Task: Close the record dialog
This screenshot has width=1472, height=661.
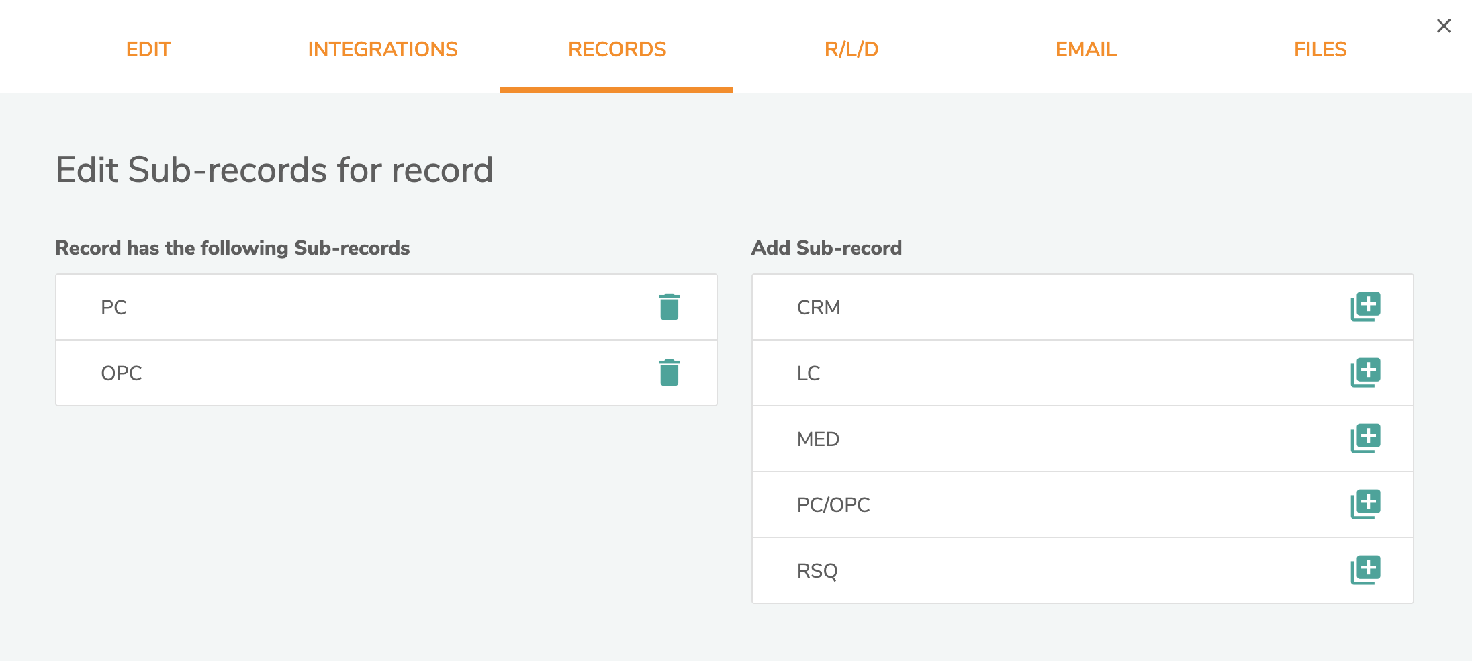Action: pos(1443,26)
